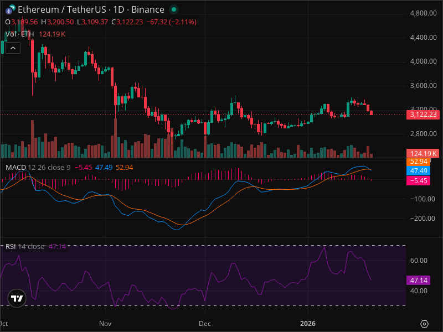Select the MACD 12 26 close 9 legend
This screenshot has width=443, height=332.
(38, 168)
